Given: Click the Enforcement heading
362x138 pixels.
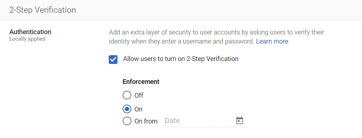Looking at the screenshot, I should tap(141, 81).
